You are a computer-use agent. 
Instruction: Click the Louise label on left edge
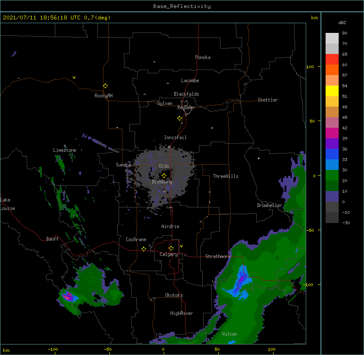coord(8,208)
